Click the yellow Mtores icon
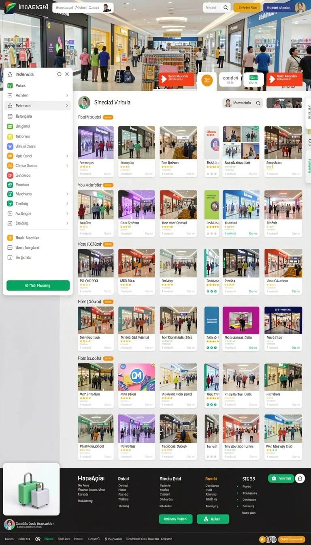Image resolution: width=311 pixels, height=545 pixels. pyautogui.click(x=10, y=136)
